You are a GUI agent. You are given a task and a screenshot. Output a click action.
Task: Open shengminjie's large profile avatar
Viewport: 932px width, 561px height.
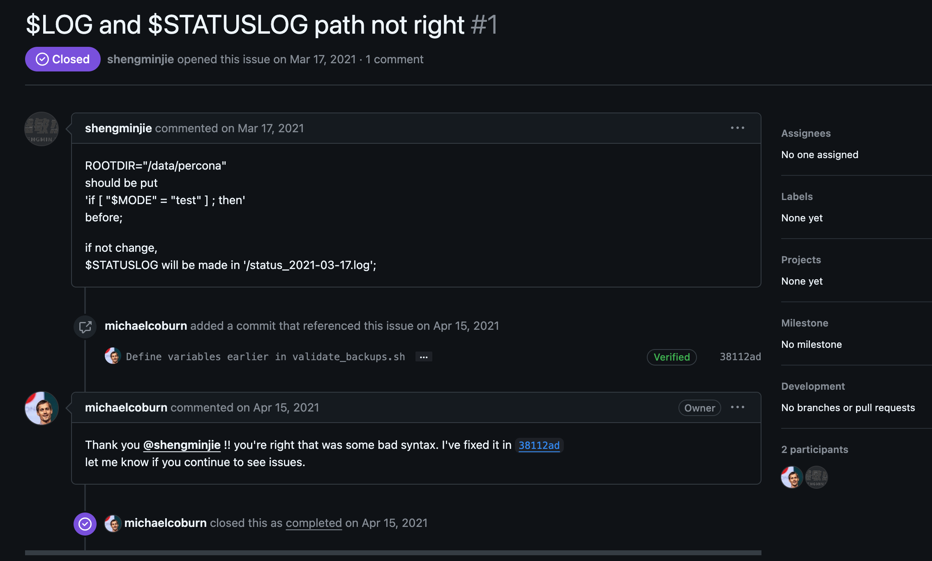[x=42, y=129]
